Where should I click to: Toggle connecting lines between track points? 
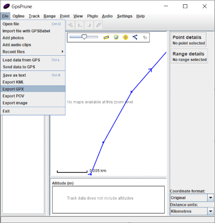[135, 37]
